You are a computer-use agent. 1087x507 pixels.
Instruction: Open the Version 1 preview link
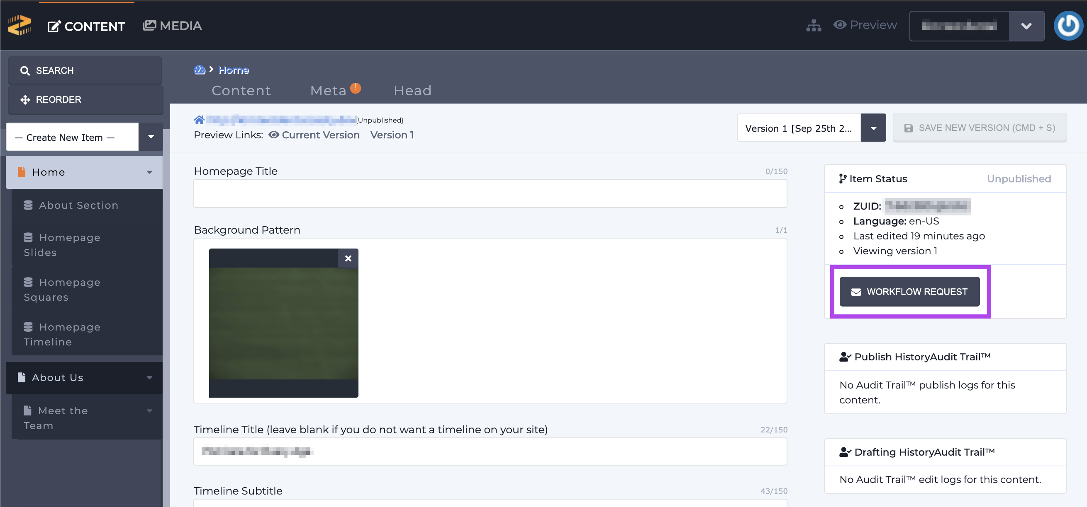[392, 135]
